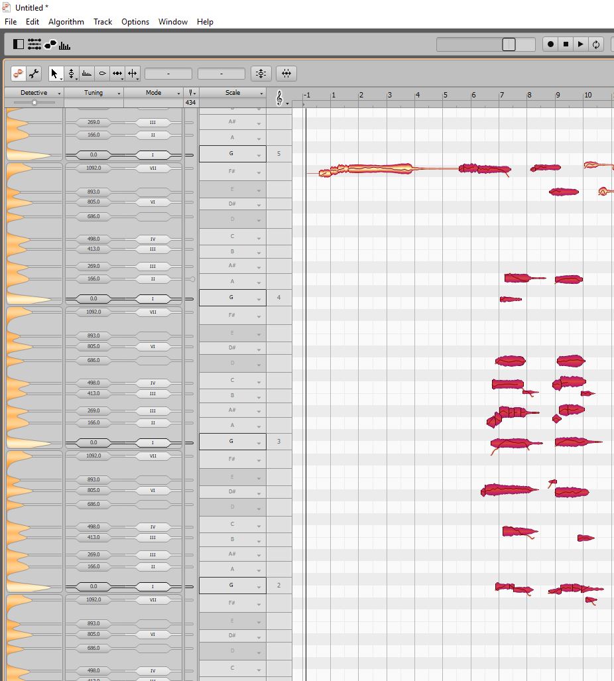This screenshot has height=681, width=614.
Task: Click the 1092.0 tuning value below G 4 row
Action: [x=93, y=312]
